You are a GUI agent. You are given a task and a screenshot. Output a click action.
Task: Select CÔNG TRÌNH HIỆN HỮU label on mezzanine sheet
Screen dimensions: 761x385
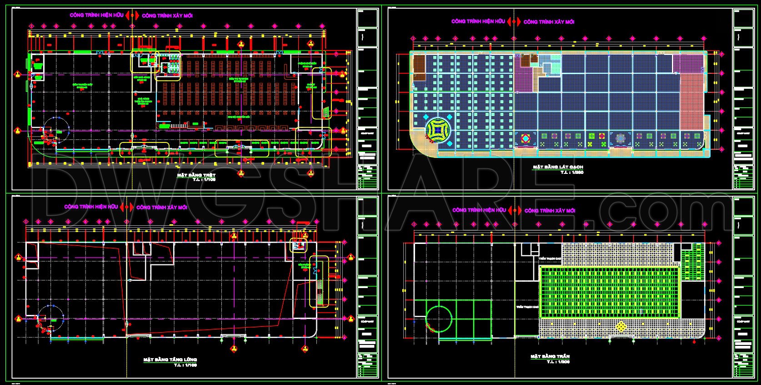pos(91,207)
